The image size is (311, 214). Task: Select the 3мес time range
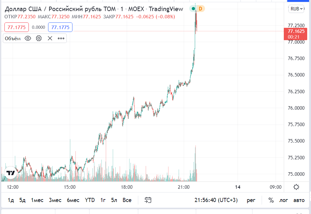coord(55,200)
